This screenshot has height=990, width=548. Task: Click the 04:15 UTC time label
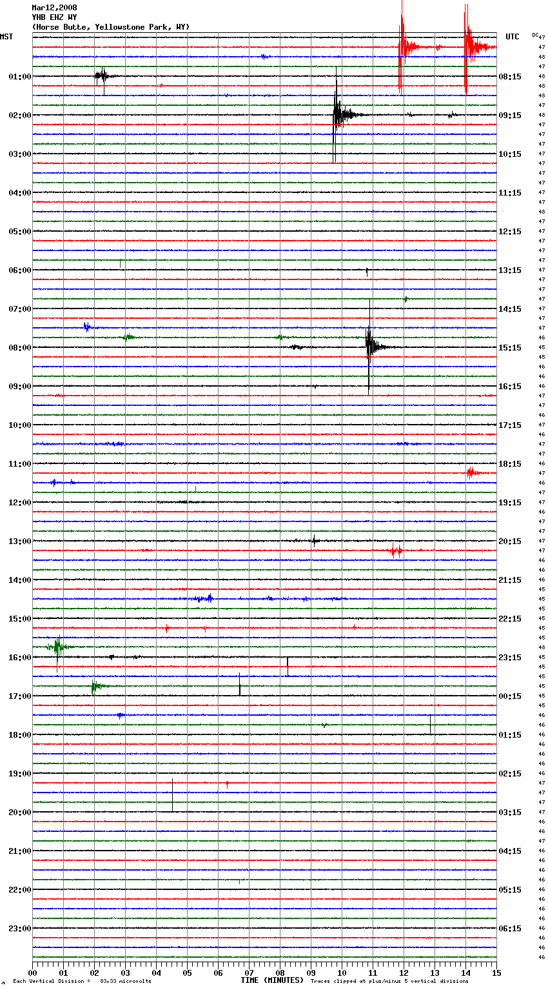[510, 851]
